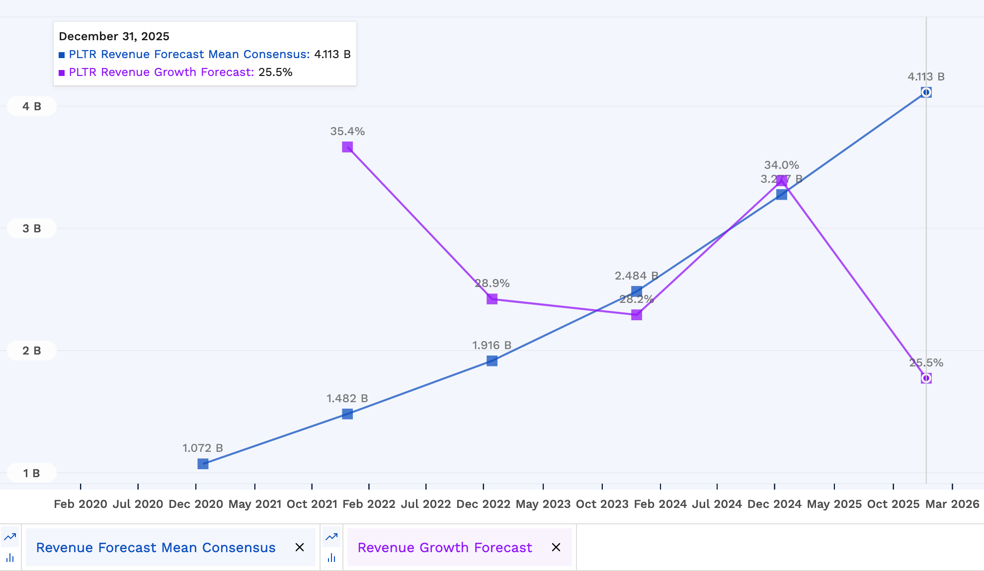Click the Dec 2020 x-axis label
The height and width of the screenshot is (571, 984).
coord(196,504)
